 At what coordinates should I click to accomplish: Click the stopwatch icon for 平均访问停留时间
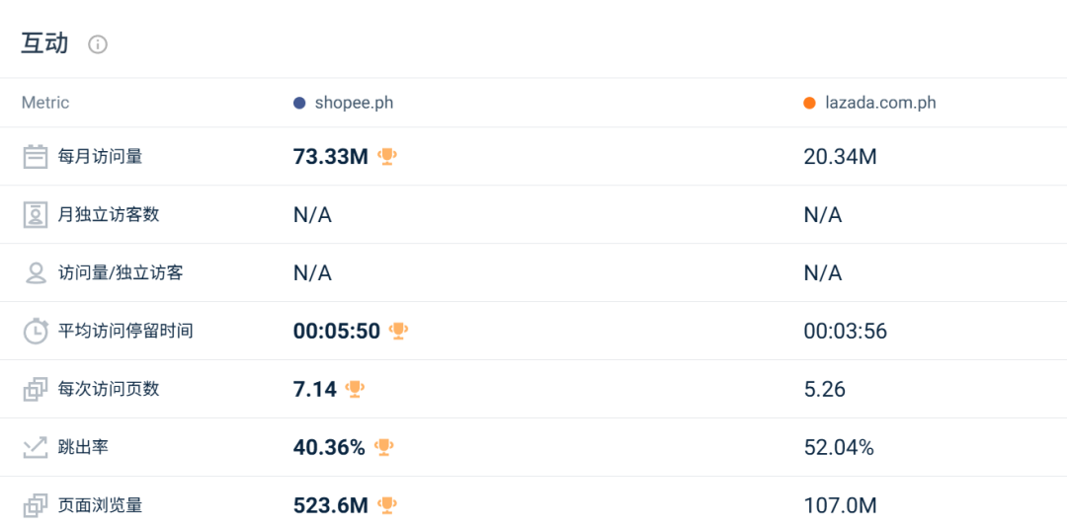(36, 331)
